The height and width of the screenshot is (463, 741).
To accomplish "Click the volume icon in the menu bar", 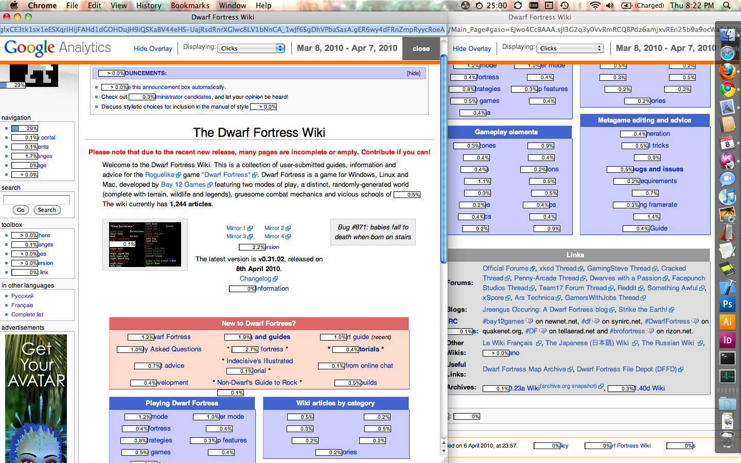I will (610, 6).
